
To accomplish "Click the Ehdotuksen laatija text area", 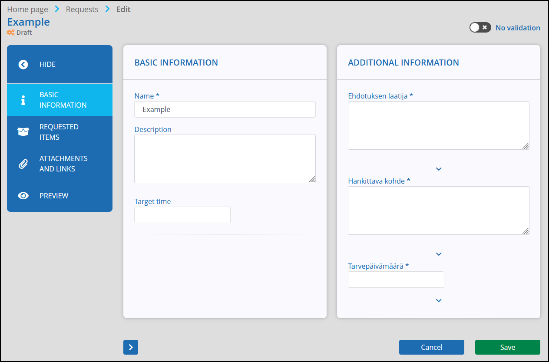I will tap(439, 125).
